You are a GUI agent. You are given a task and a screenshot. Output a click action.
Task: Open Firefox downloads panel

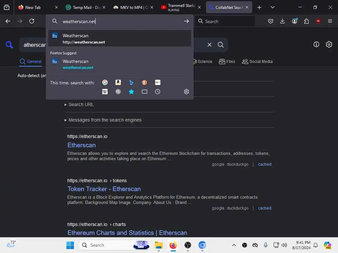(283, 21)
